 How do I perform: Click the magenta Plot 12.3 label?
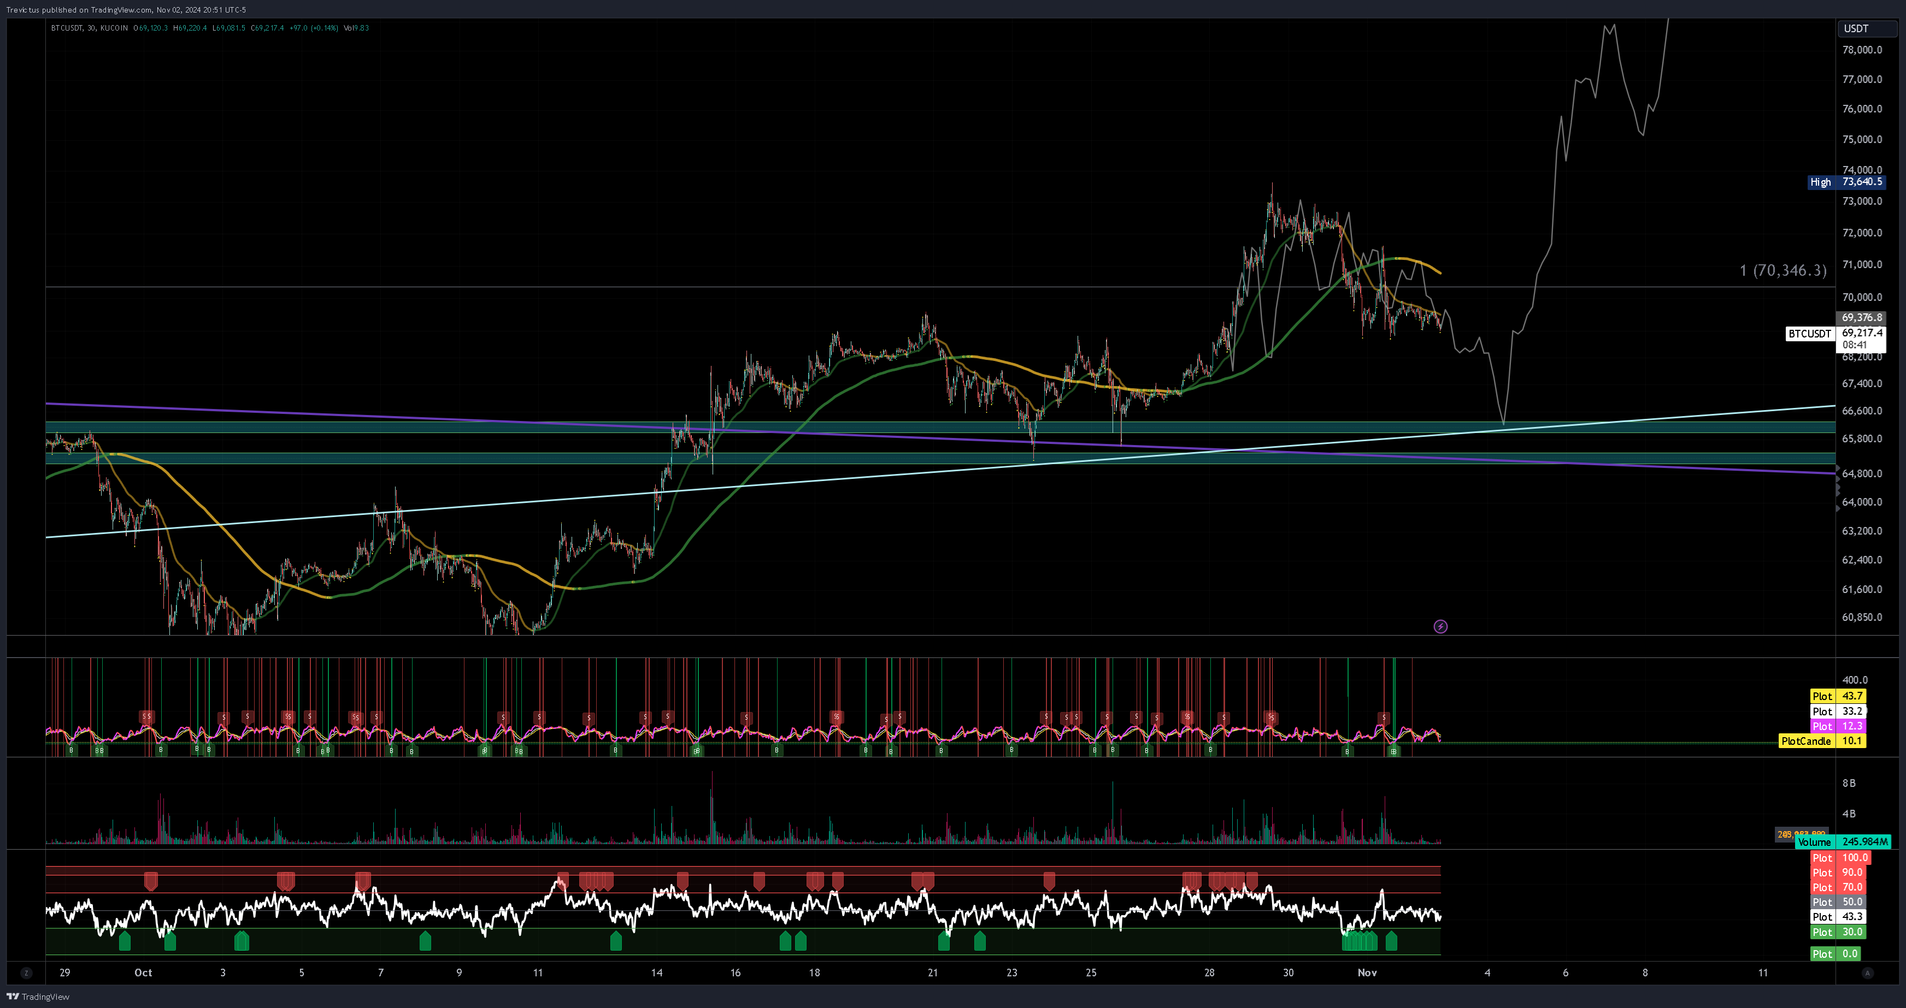tap(1838, 726)
